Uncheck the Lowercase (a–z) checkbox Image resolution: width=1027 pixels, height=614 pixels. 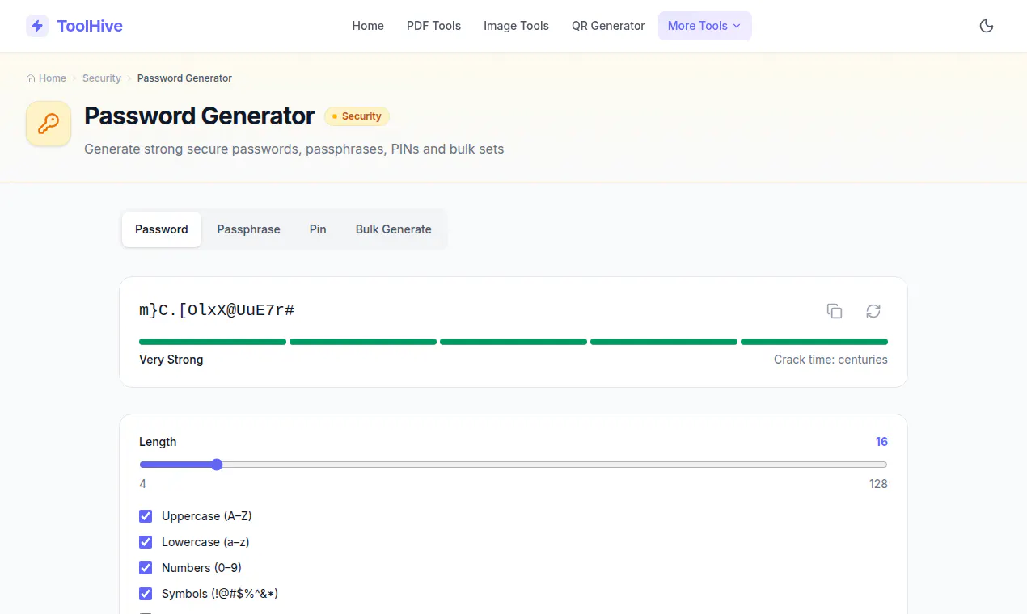coord(146,542)
